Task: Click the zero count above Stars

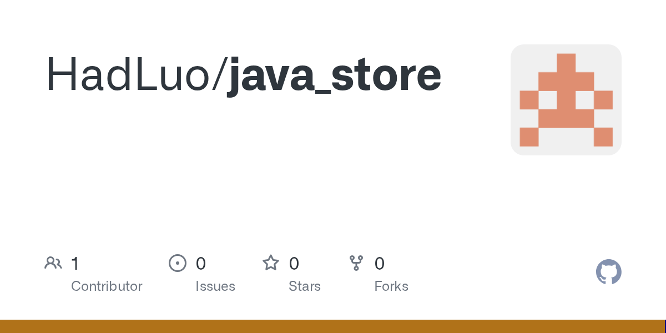Action: (294, 264)
